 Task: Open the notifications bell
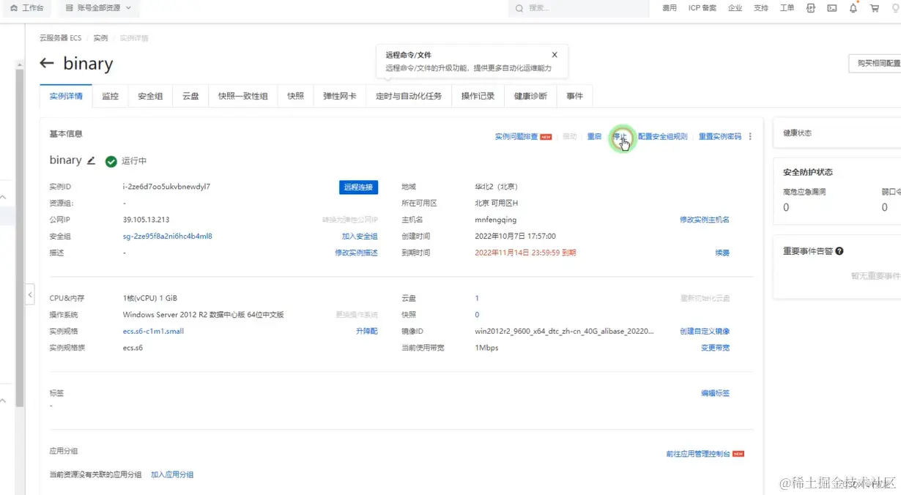(853, 8)
